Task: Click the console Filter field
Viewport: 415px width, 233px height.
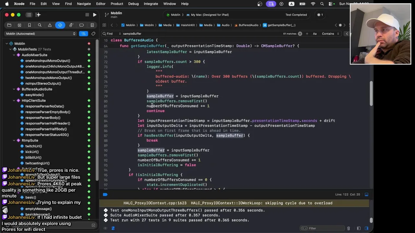Action: pos(323,228)
